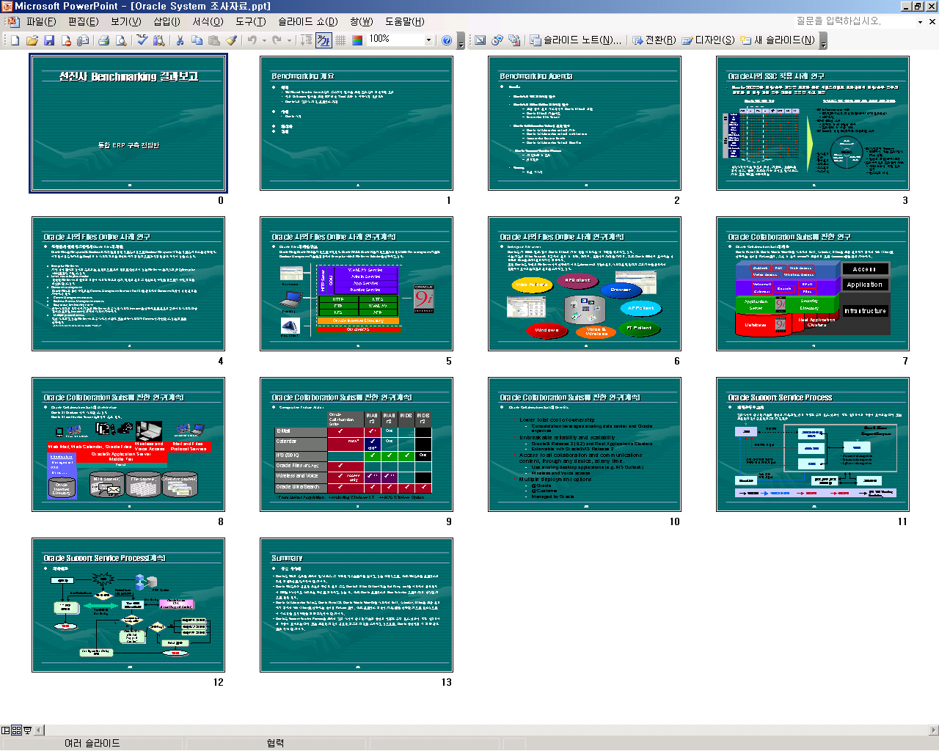
Task: Click the Copy icon in toolbar
Action: pyautogui.click(x=197, y=40)
